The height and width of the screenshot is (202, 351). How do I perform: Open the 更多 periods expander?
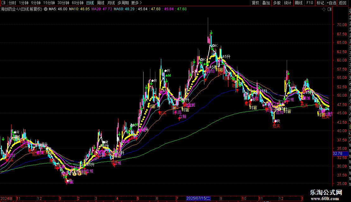[136, 3]
